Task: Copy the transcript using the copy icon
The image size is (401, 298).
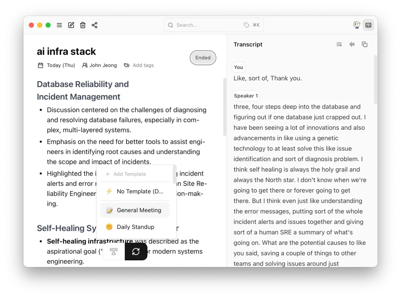Action: click(365, 44)
